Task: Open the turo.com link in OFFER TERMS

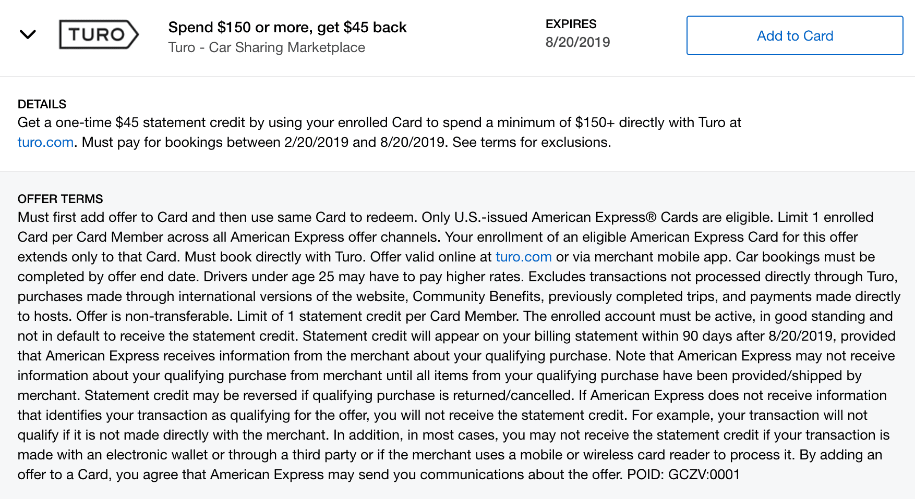Action: [523, 257]
